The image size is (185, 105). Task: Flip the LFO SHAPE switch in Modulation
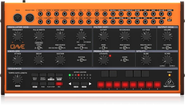point(125,60)
